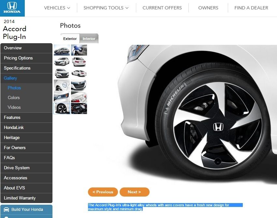Navigate to Find a Dealer
This screenshot has width=277, height=218.
tap(251, 8)
